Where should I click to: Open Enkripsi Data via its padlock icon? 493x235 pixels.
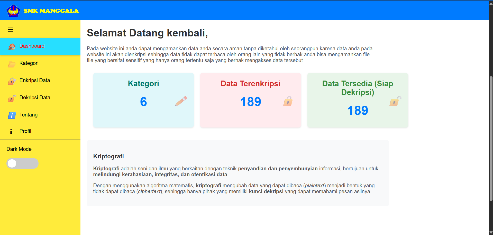tap(12, 81)
